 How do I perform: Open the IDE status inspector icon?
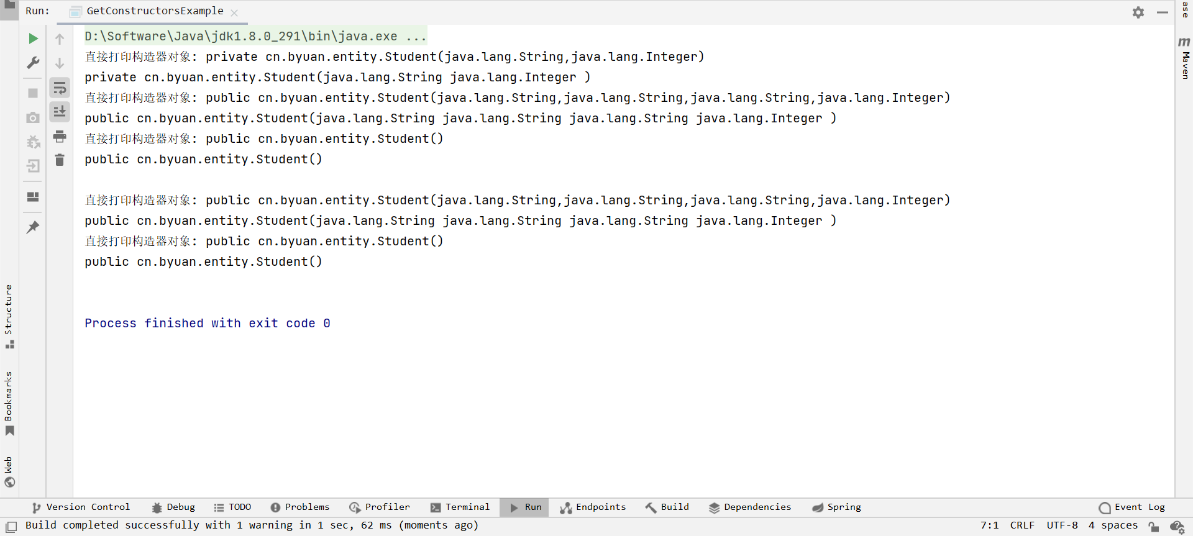click(x=1177, y=527)
